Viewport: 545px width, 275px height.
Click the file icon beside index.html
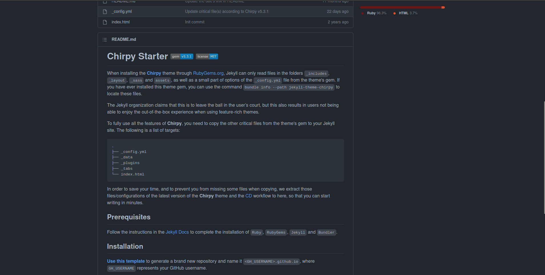coord(105,22)
